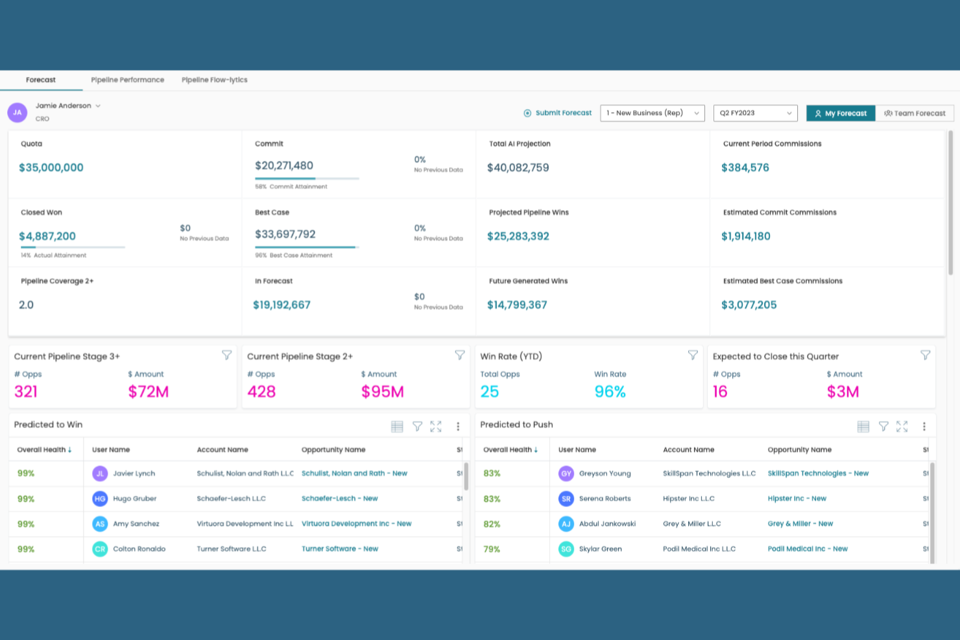Expand Predicted to Win to fullscreen
960x640 pixels.
coord(436,426)
